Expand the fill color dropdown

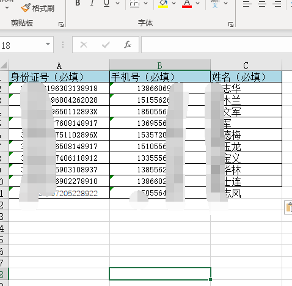coord(173,3)
